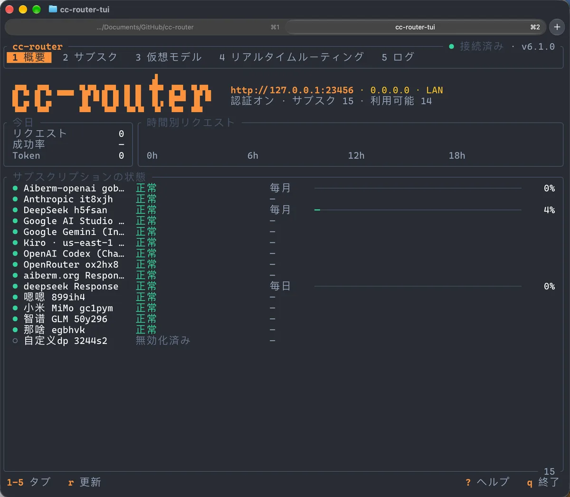Click the DeepSeek h5fsan status dot
This screenshot has height=497, width=570.
coord(15,210)
